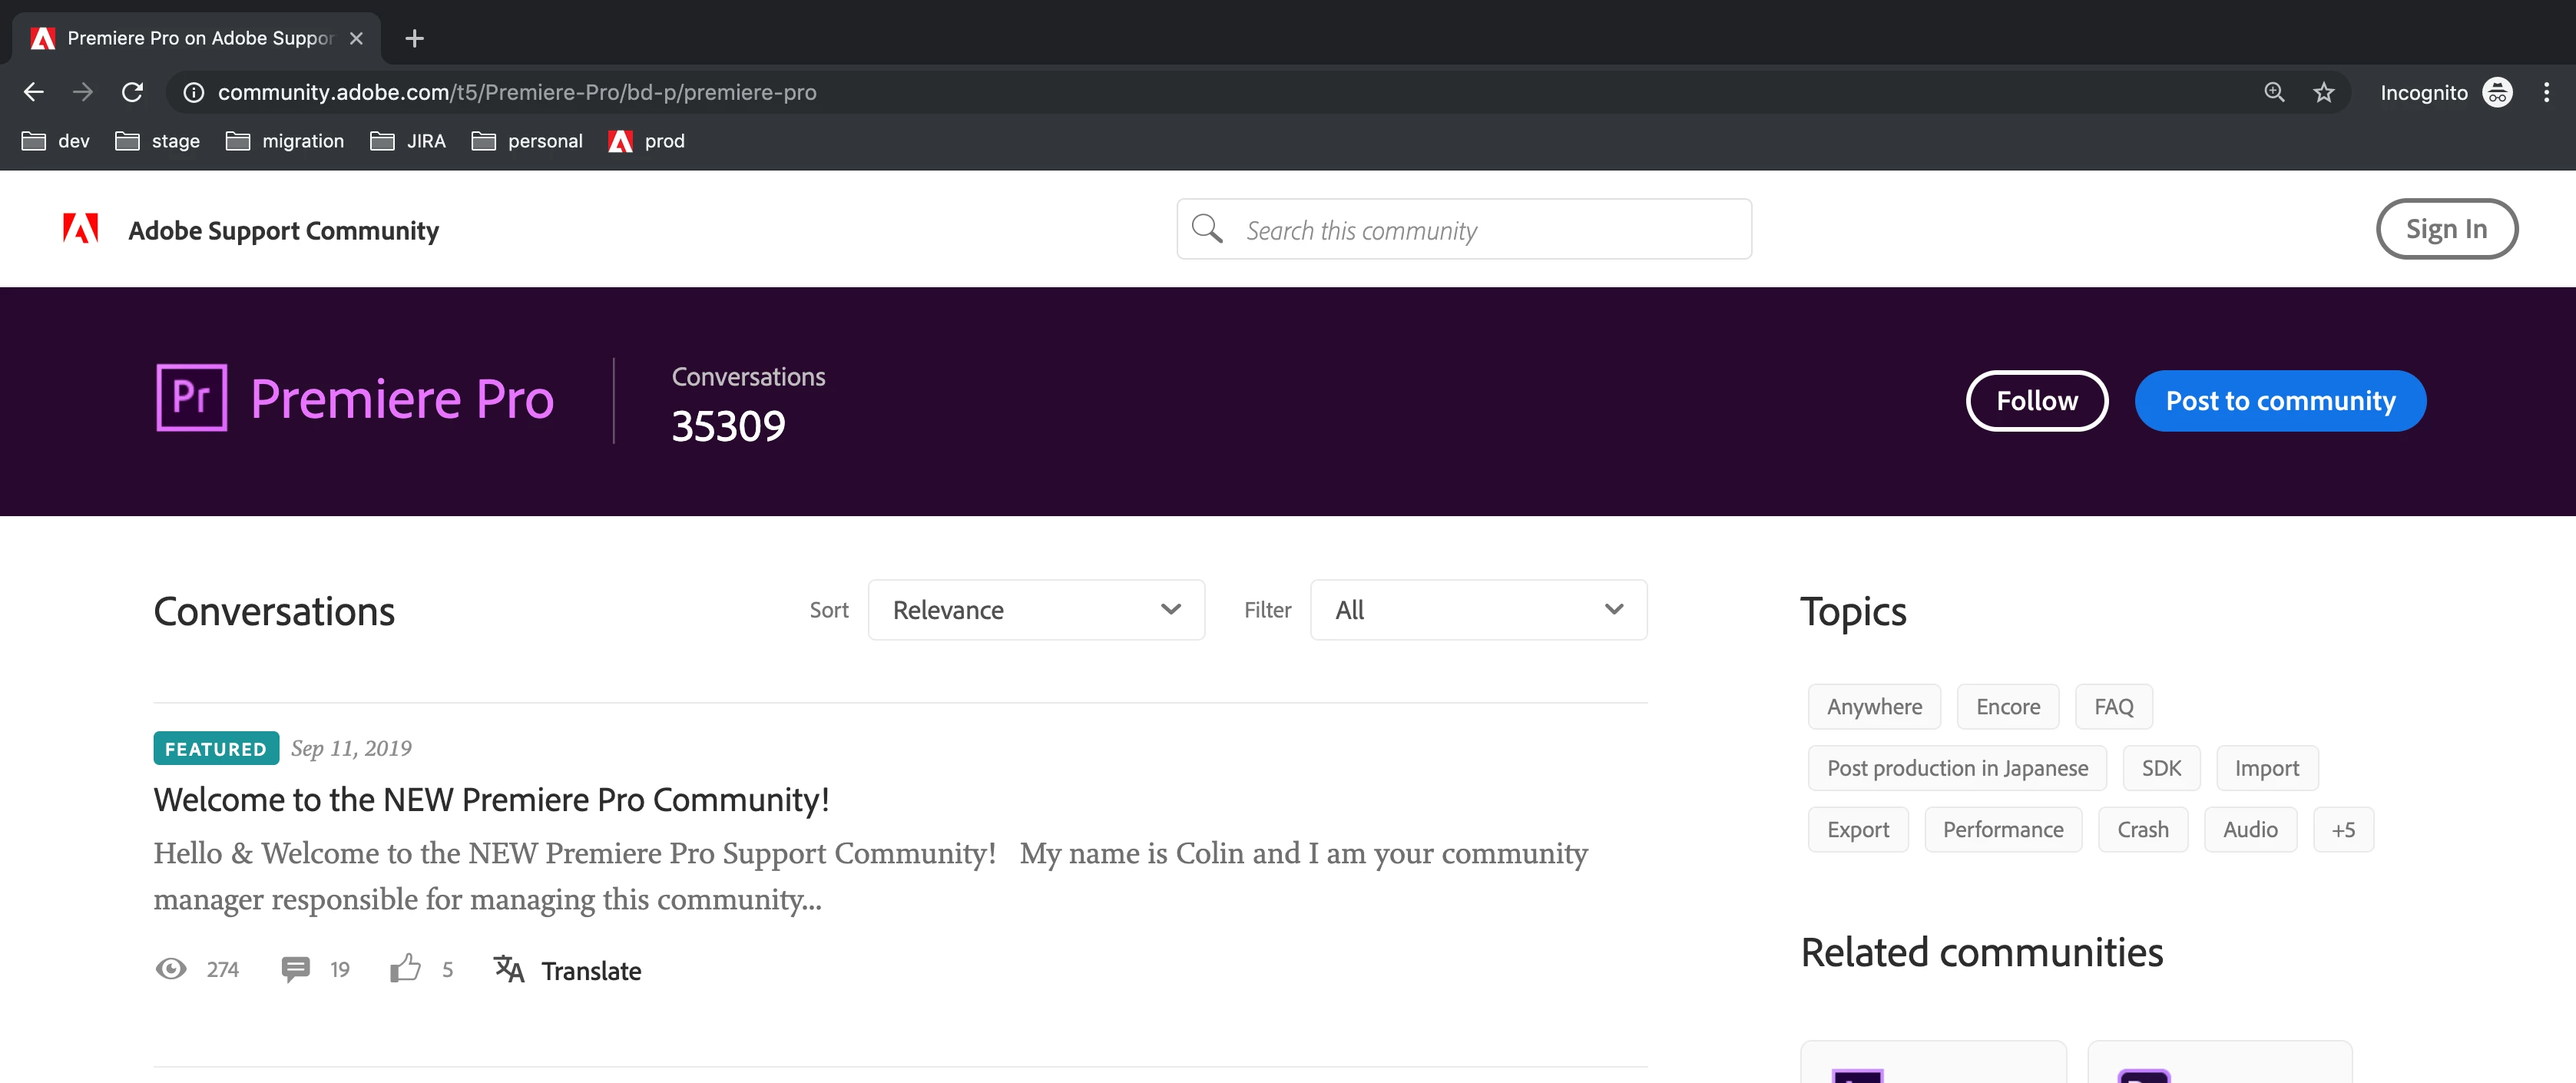The image size is (2576, 1083).
Task: Click the Post to community button
Action: [2280, 401]
